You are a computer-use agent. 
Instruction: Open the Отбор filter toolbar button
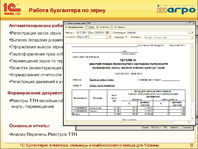(x=90, y=27)
